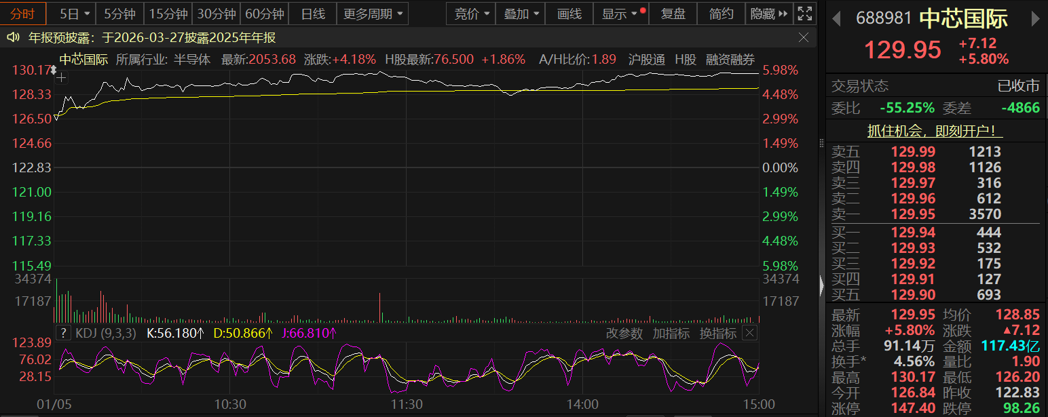Collapse the right side quote panel

[x=821, y=282]
